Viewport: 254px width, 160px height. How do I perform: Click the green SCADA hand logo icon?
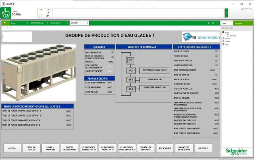click(x=6, y=13)
